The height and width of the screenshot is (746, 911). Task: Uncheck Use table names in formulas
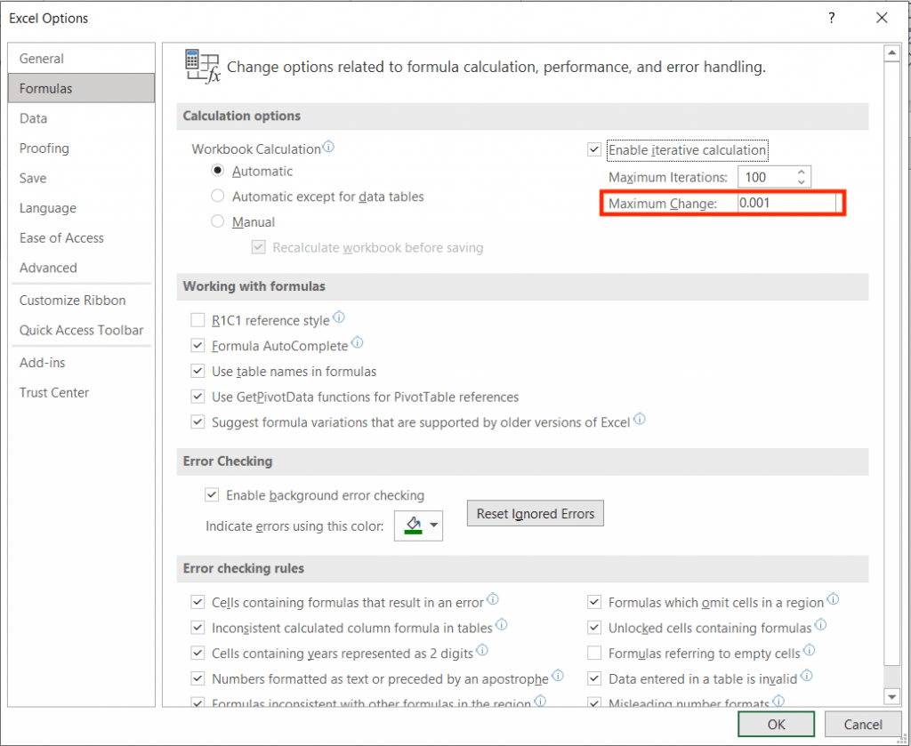tap(198, 371)
